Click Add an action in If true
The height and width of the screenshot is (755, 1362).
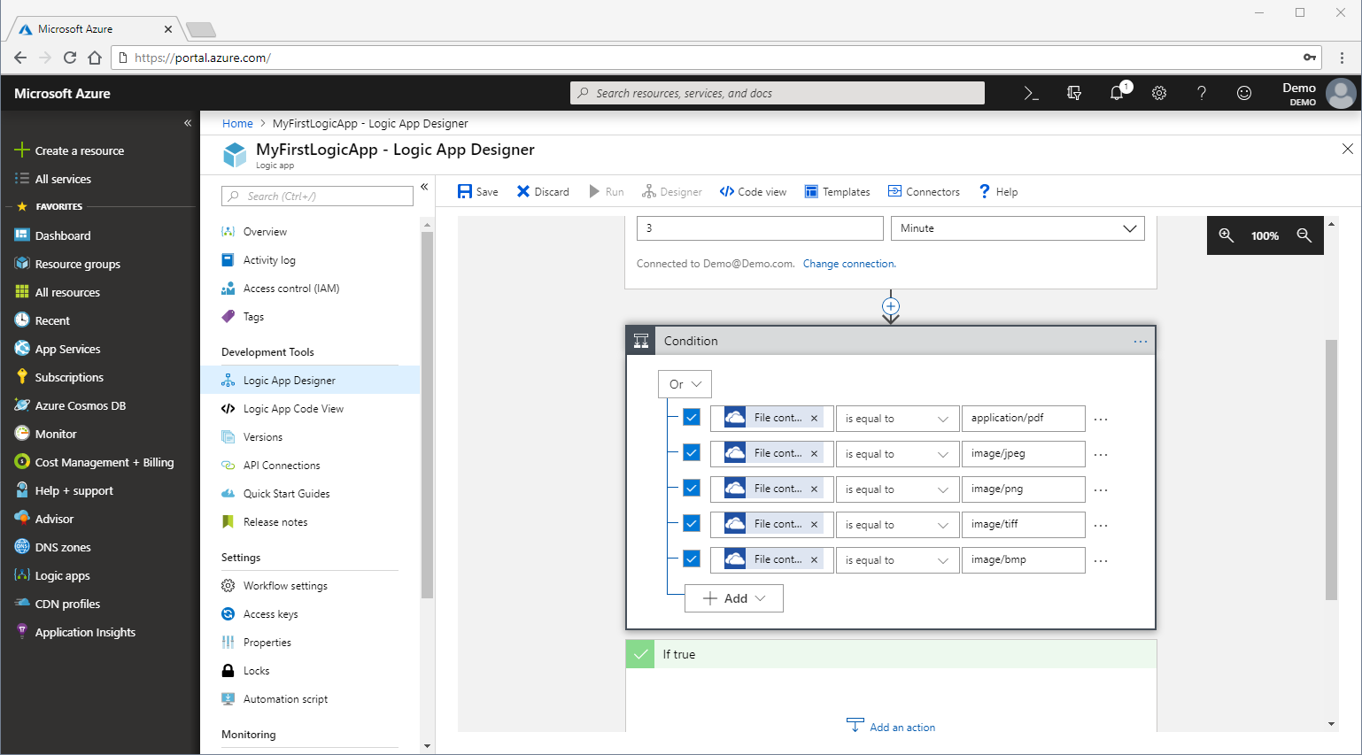coord(891,727)
